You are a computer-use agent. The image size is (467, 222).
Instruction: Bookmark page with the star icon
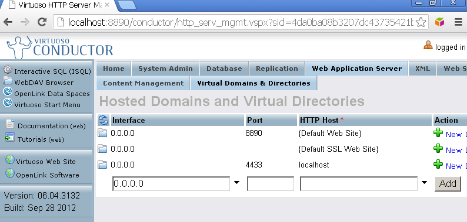[x=421, y=22]
